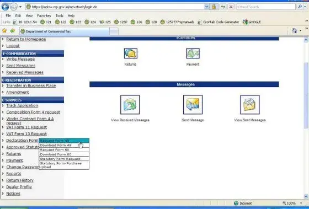Open the Tools menu
Viewport: 309px width, 209px height.
[x=60, y=16]
